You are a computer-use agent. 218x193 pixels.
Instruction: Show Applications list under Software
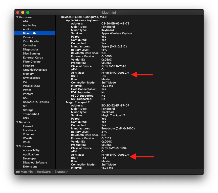[x=31, y=154]
